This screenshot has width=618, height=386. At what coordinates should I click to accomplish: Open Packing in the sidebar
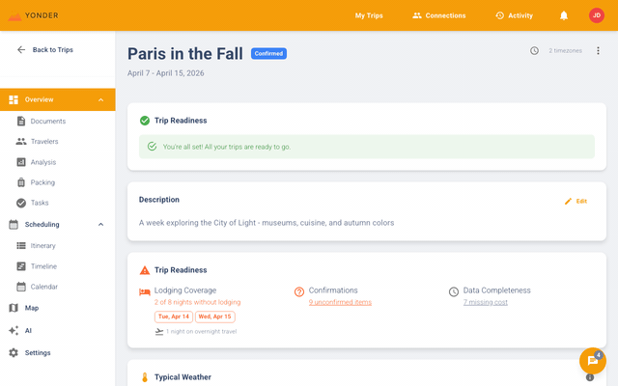(42, 182)
